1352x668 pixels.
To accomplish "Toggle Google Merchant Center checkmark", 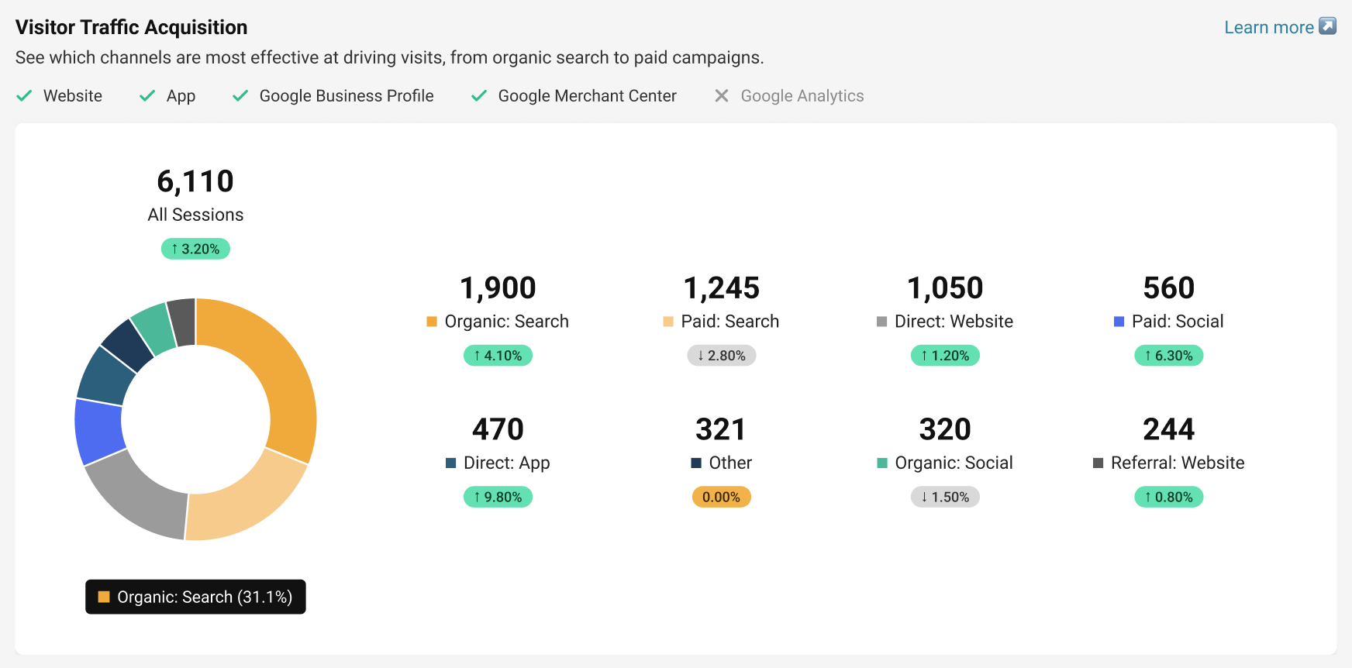I will [x=479, y=96].
